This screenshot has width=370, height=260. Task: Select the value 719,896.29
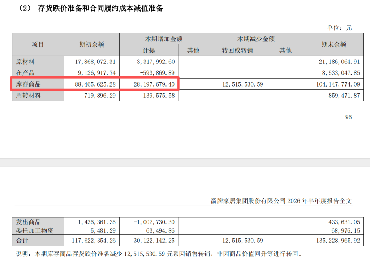pyautogui.click(x=100, y=95)
